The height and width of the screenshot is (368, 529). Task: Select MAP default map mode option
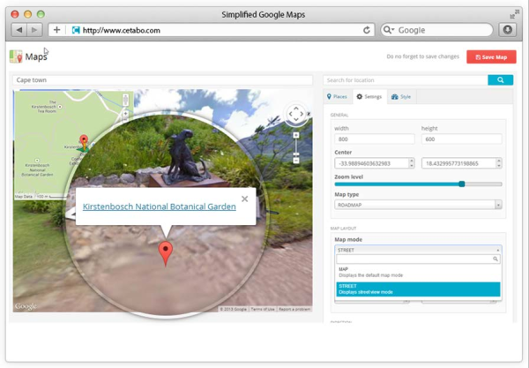[418, 272]
